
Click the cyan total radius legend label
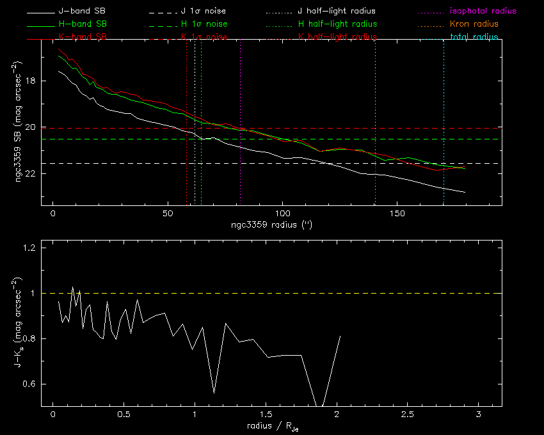click(474, 37)
